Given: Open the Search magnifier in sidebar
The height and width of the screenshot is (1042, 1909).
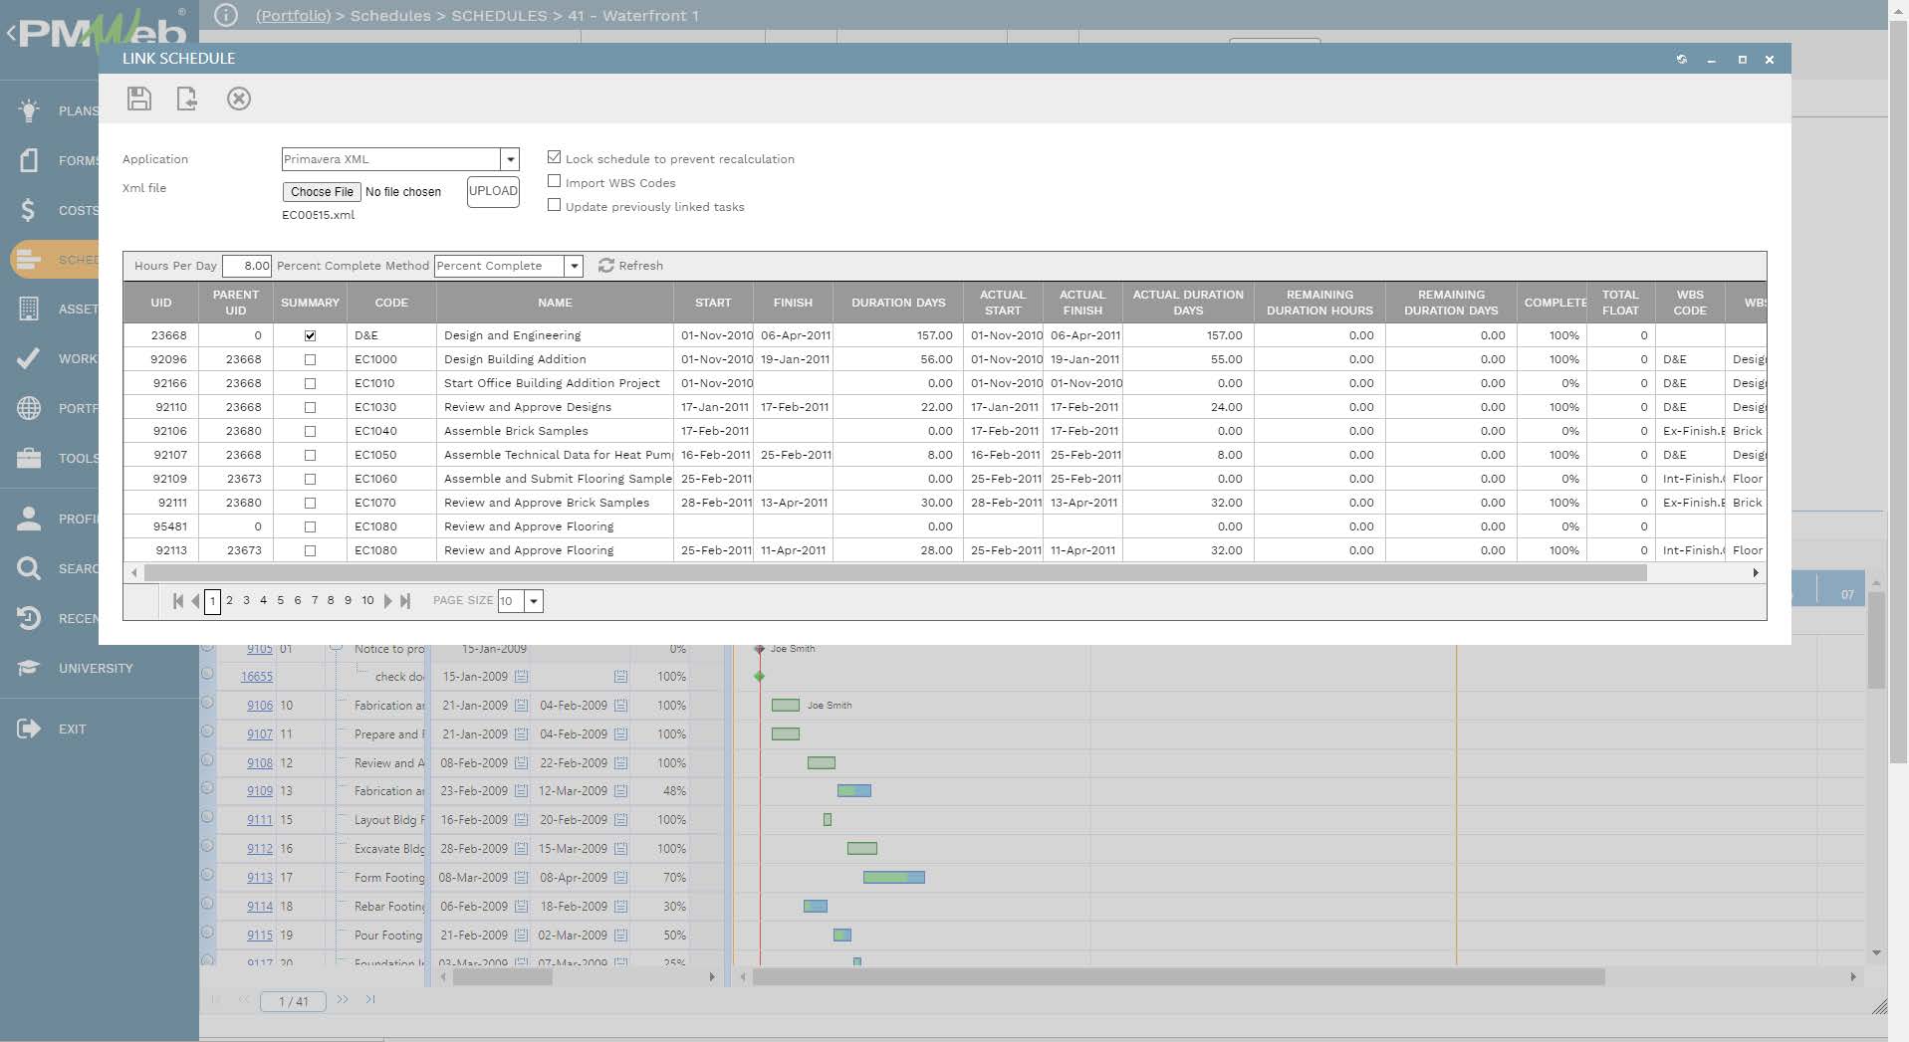Looking at the screenshot, I should [29, 568].
